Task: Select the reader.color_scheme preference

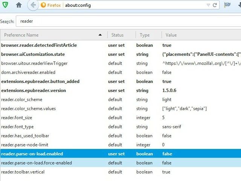Action: 22,100
